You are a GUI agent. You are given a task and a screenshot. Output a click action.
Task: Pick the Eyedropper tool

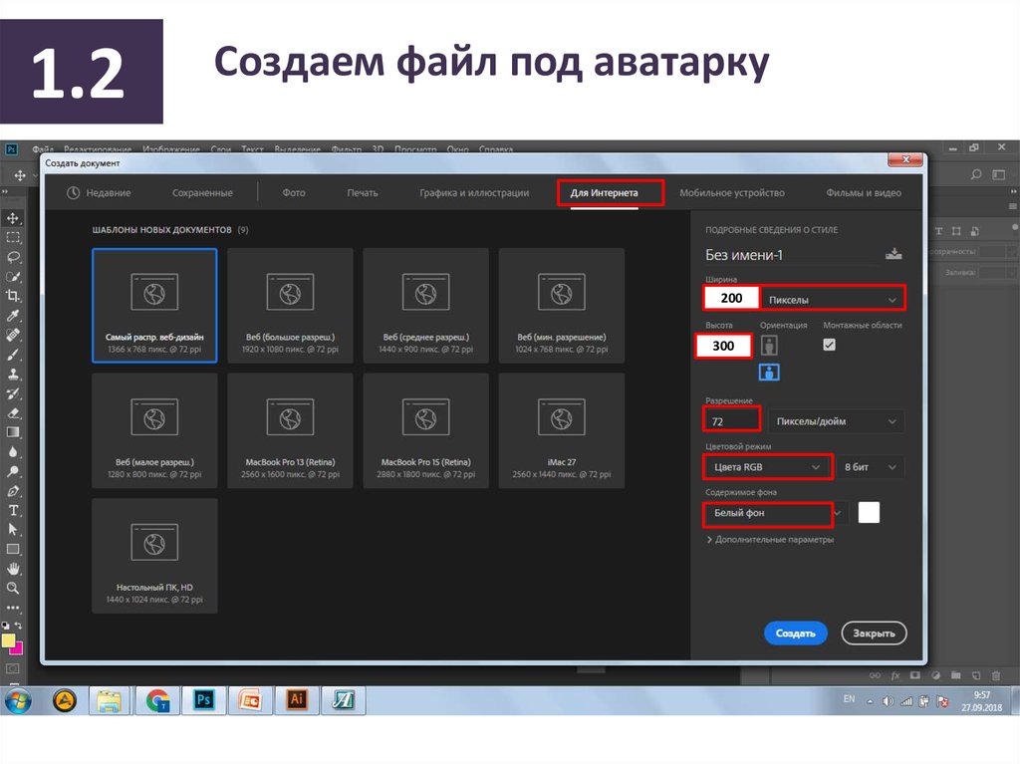13,315
